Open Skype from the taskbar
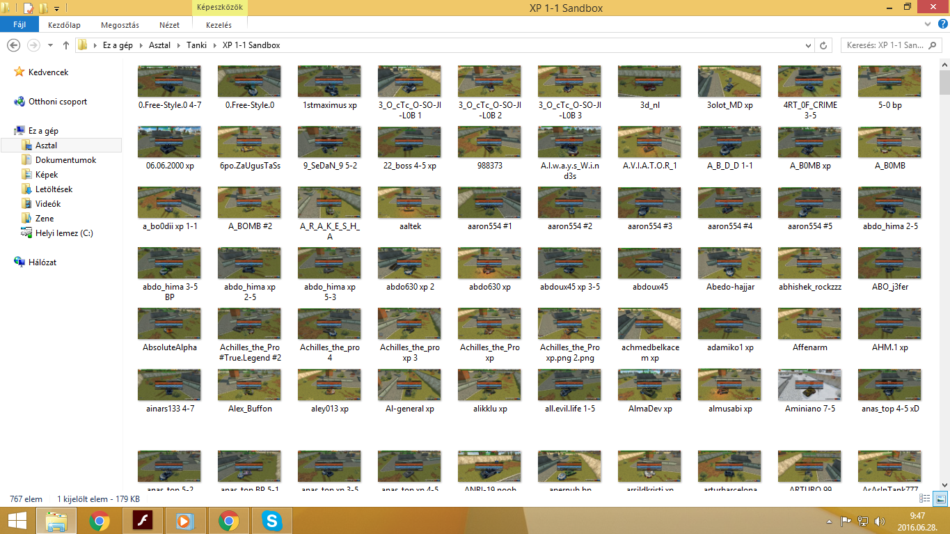 [271, 521]
